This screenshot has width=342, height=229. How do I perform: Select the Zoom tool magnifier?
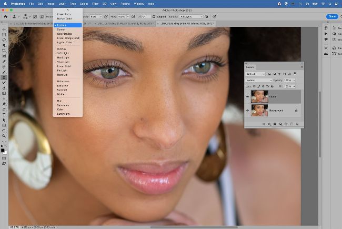4,136
